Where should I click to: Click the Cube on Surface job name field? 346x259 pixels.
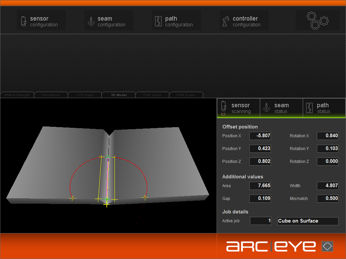tap(307, 221)
